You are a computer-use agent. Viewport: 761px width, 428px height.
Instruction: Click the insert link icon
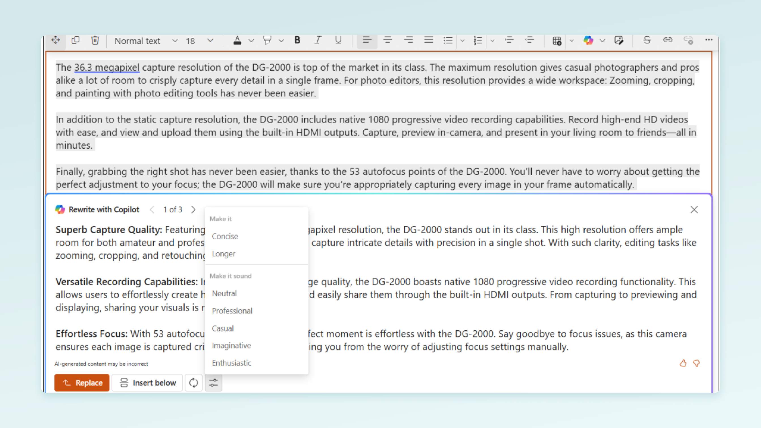pyautogui.click(x=668, y=40)
